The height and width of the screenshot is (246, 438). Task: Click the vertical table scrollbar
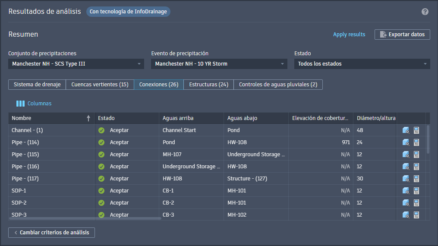coord(428,139)
